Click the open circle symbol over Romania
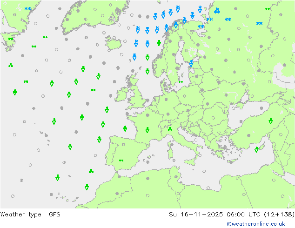295x228 pixels. [x=213, y=118]
